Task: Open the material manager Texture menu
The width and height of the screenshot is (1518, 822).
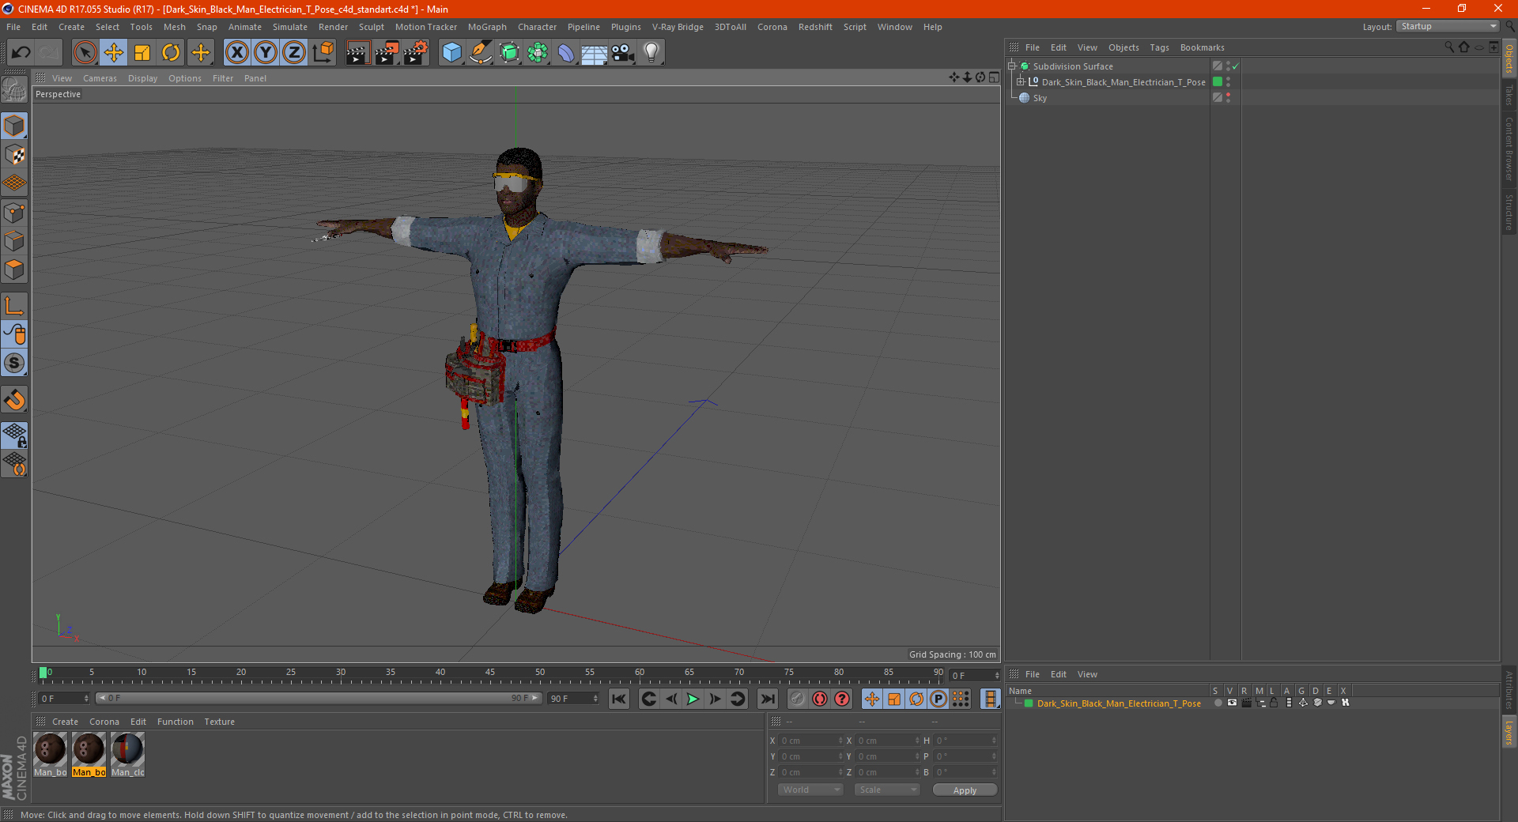Action: click(x=219, y=722)
